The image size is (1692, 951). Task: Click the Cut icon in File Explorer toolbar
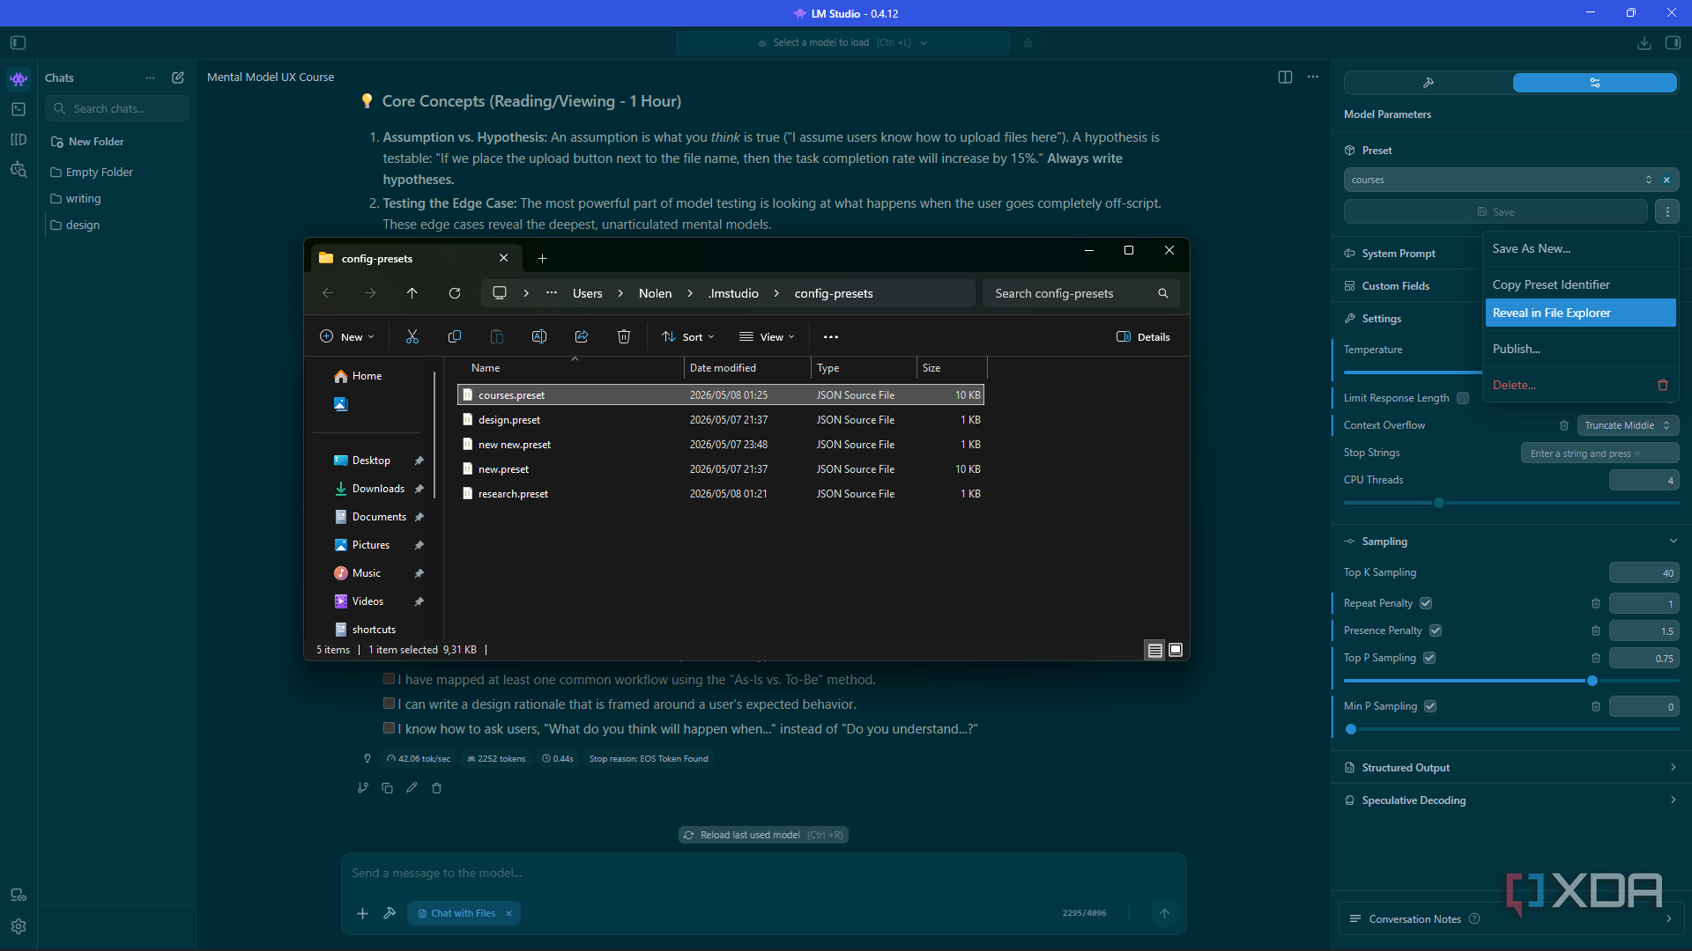412,336
